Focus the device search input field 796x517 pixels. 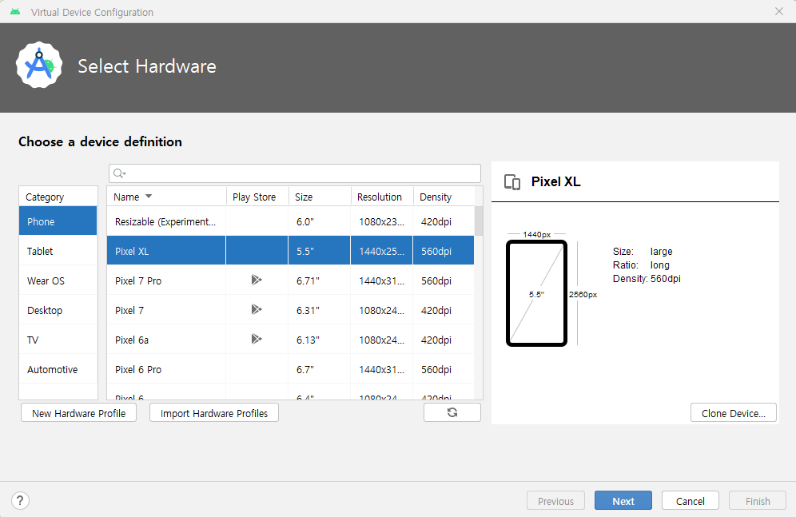(x=294, y=173)
